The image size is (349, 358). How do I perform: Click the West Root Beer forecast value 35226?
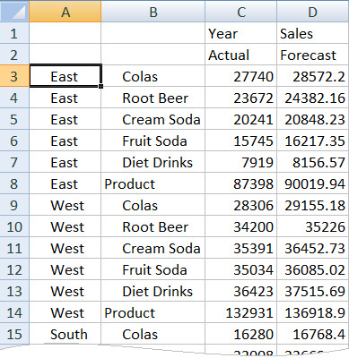tap(313, 226)
